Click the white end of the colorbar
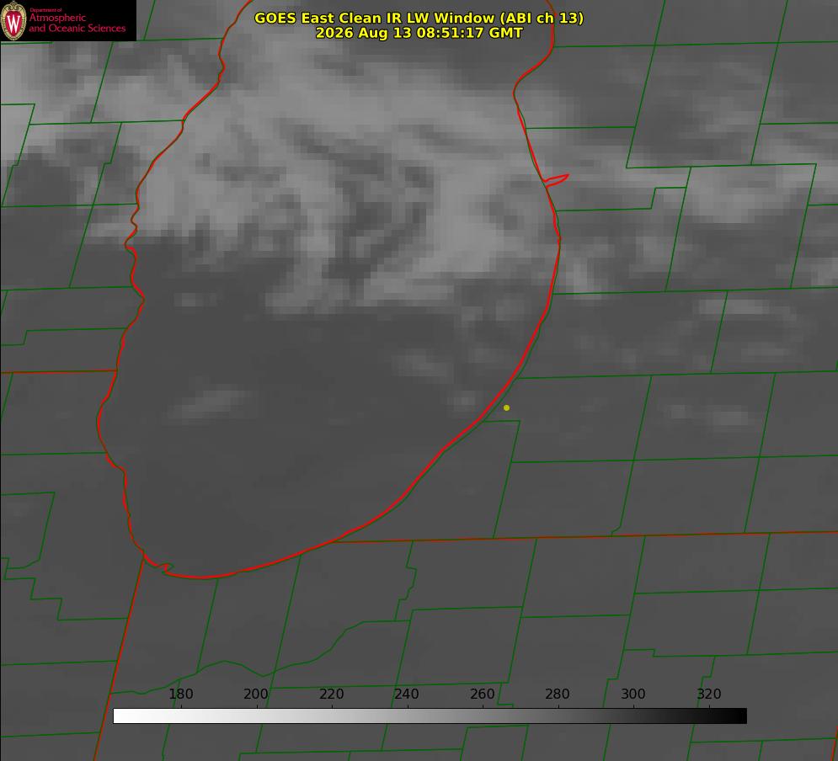The width and height of the screenshot is (838, 761). tap(120, 716)
